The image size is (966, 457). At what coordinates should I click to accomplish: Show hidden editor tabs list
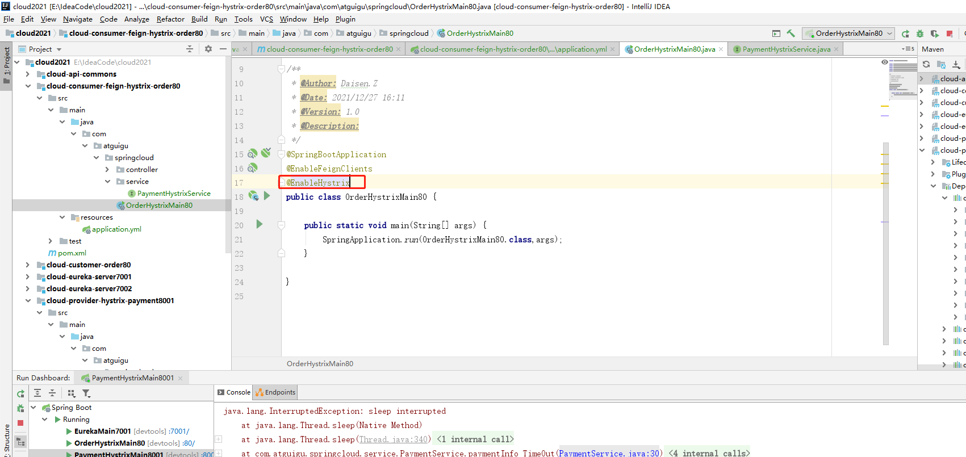click(x=908, y=49)
